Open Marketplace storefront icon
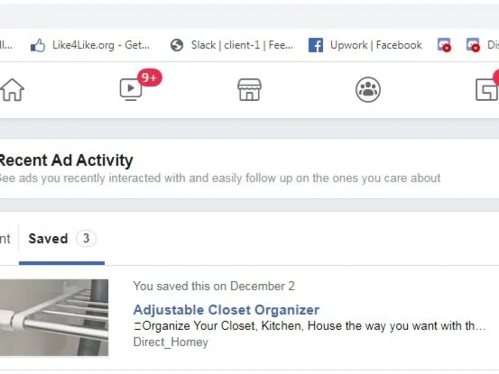Viewport: 499px width, 374px height. click(x=249, y=90)
